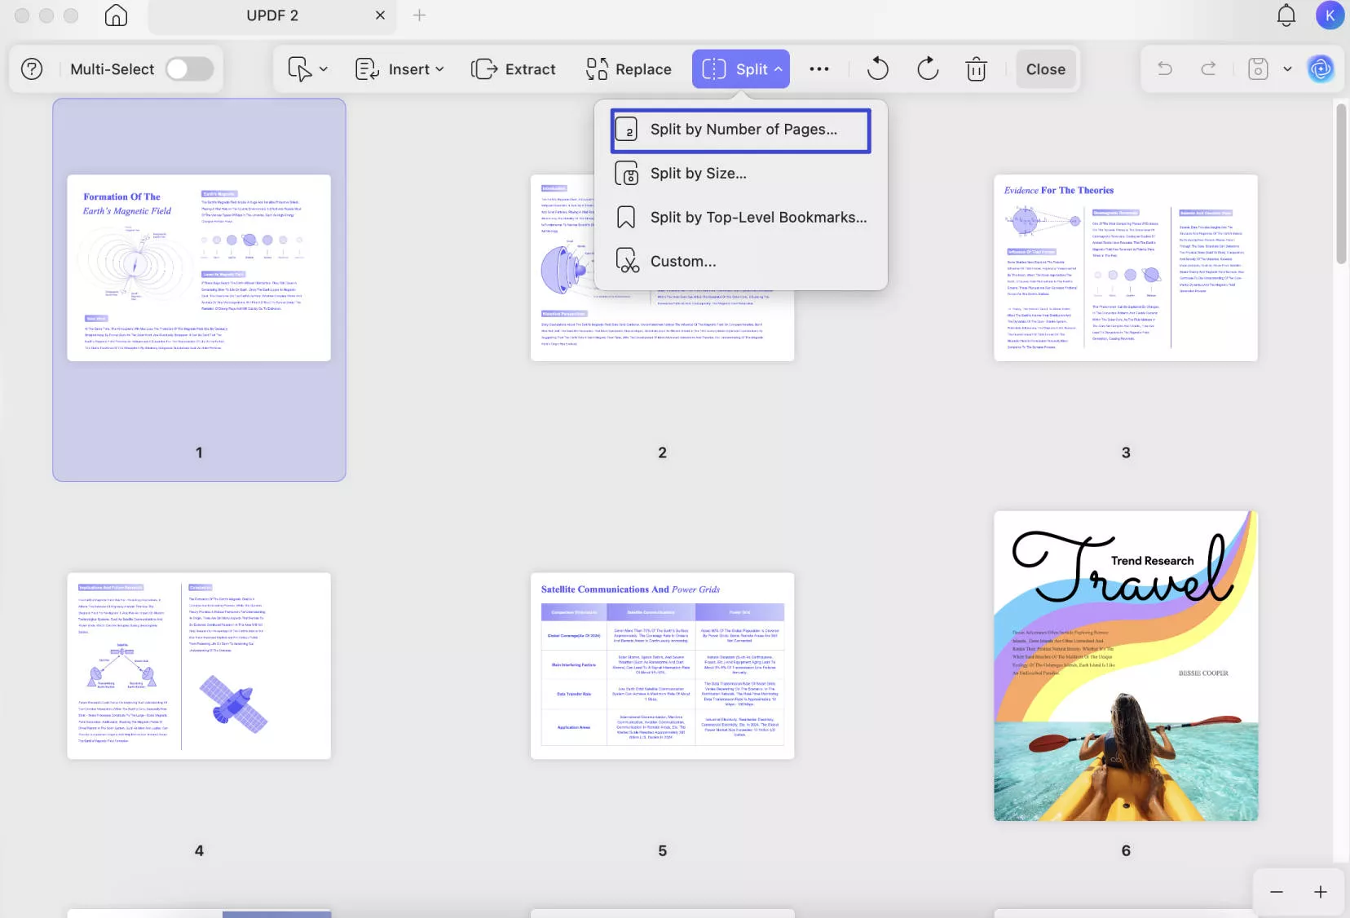Toggle the Multi-Select switch
This screenshot has width=1350, height=918.
click(x=189, y=69)
